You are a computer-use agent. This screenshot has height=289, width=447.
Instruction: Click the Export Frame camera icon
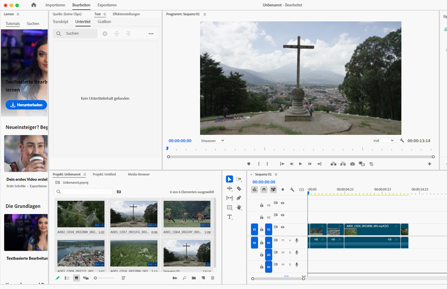point(352,164)
